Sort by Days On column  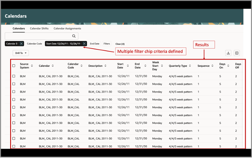click(228, 66)
